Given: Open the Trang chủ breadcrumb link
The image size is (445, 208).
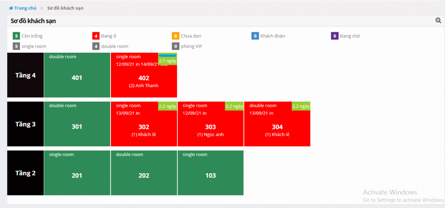Looking at the screenshot, I should point(25,8).
